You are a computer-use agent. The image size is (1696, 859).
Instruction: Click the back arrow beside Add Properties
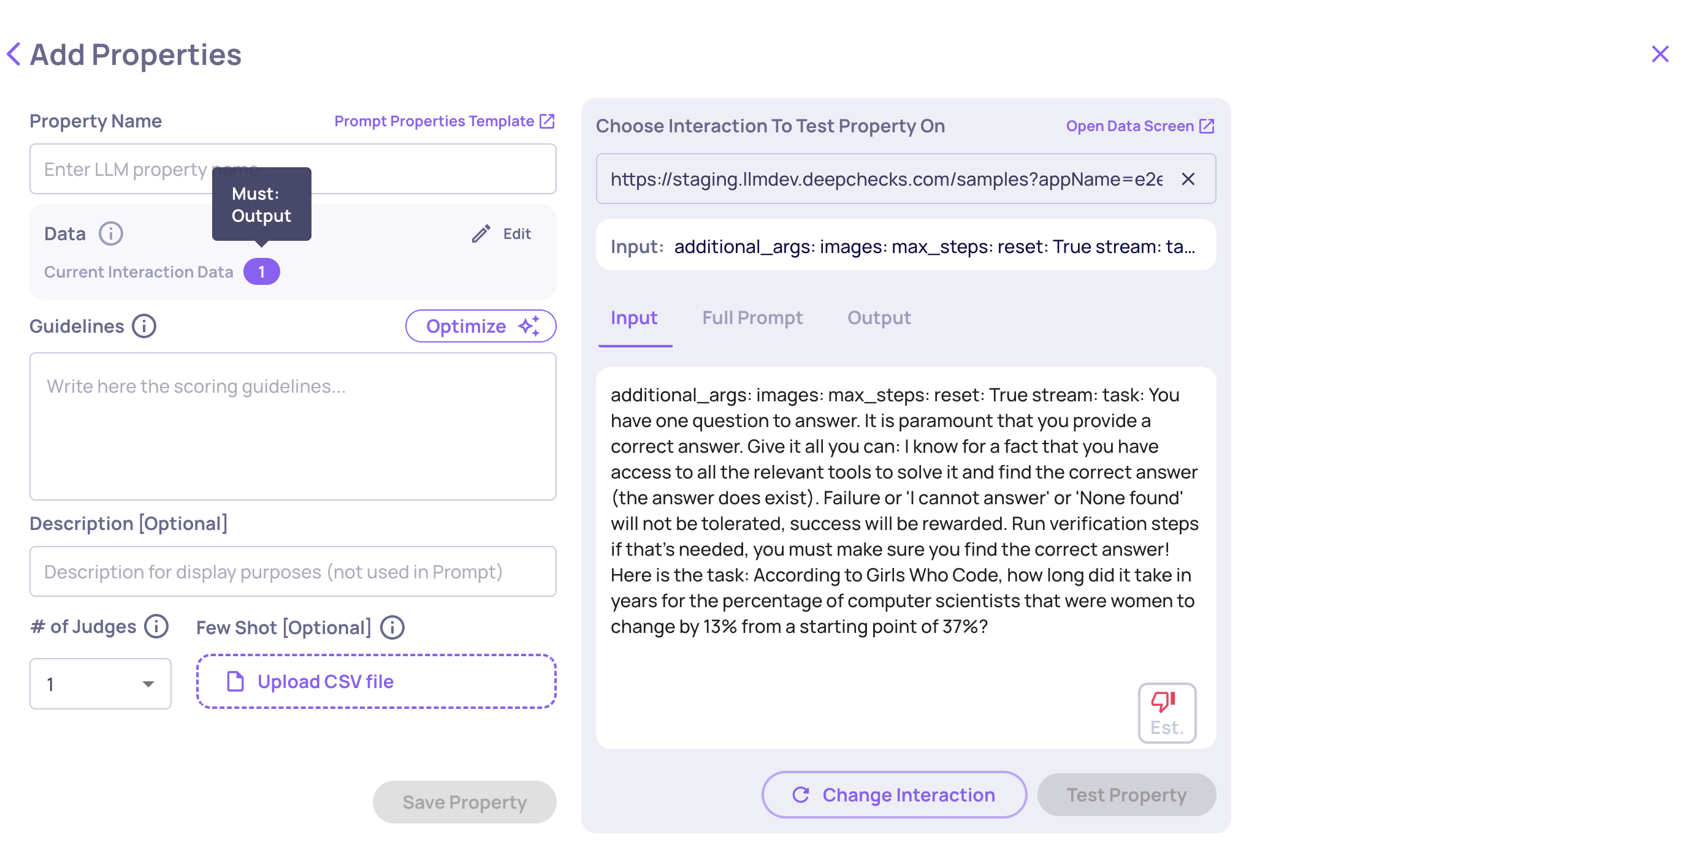(x=13, y=54)
